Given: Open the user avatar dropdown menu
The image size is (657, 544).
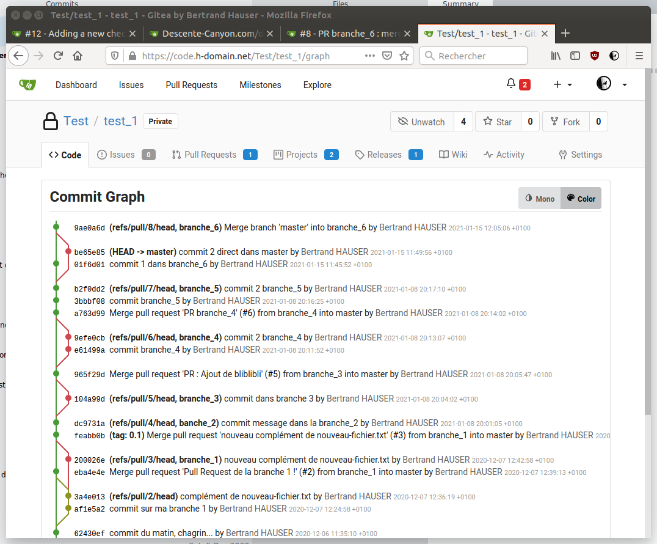Looking at the screenshot, I should pos(612,84).
